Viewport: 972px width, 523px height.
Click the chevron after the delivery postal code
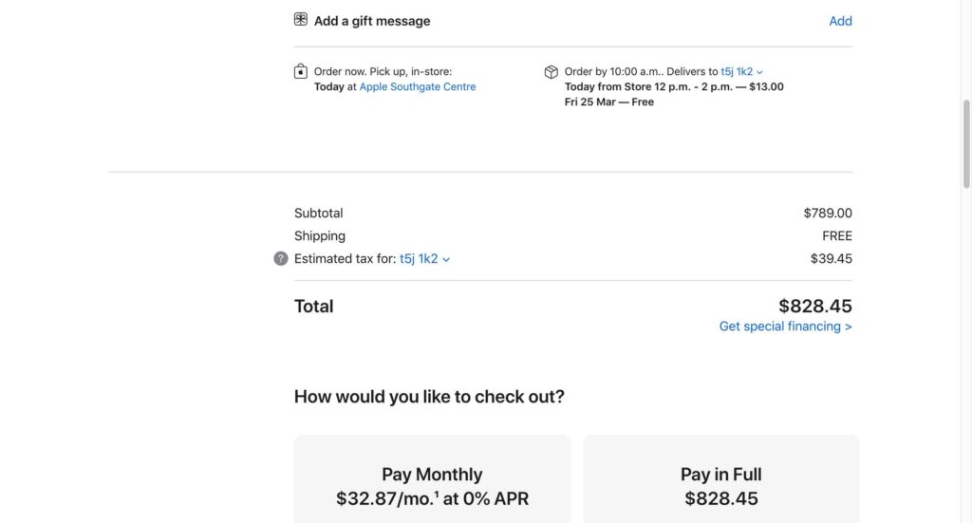coord(760,72)
